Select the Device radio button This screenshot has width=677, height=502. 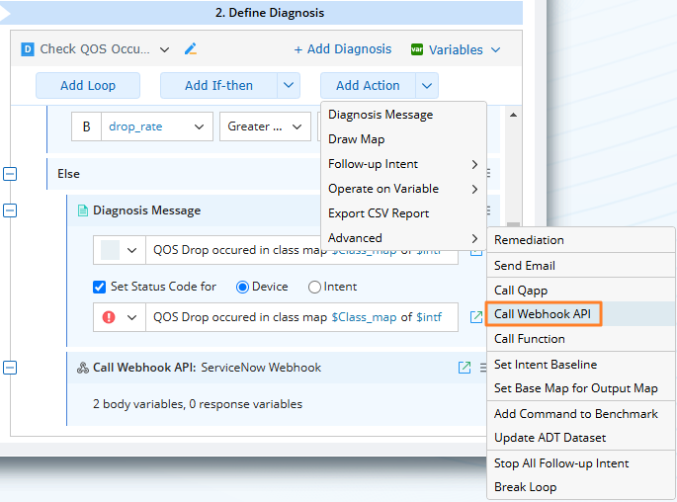pos(242,287)
